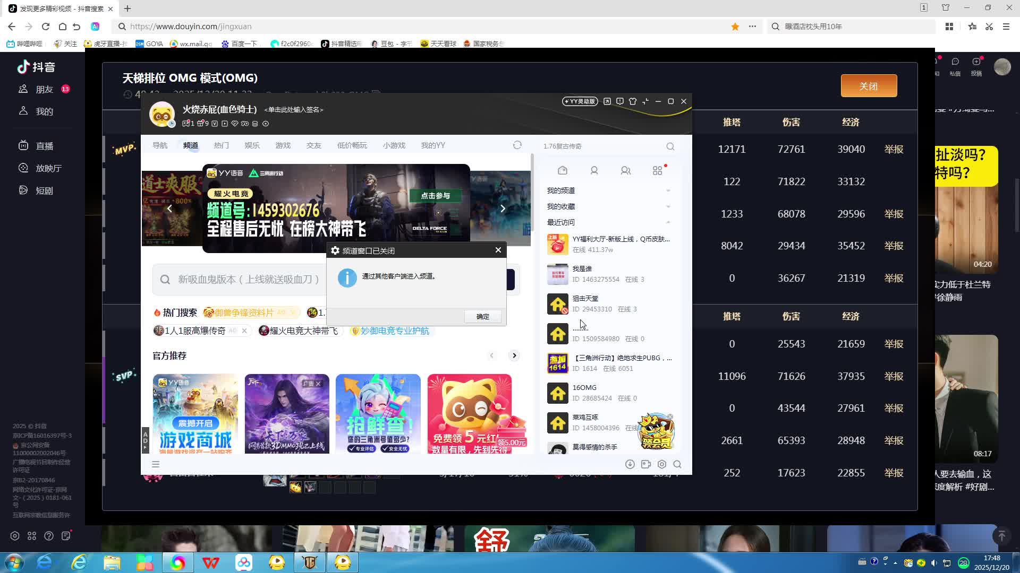
Task: Click the YY settings hexagon icon
Action: coord(662,464)
